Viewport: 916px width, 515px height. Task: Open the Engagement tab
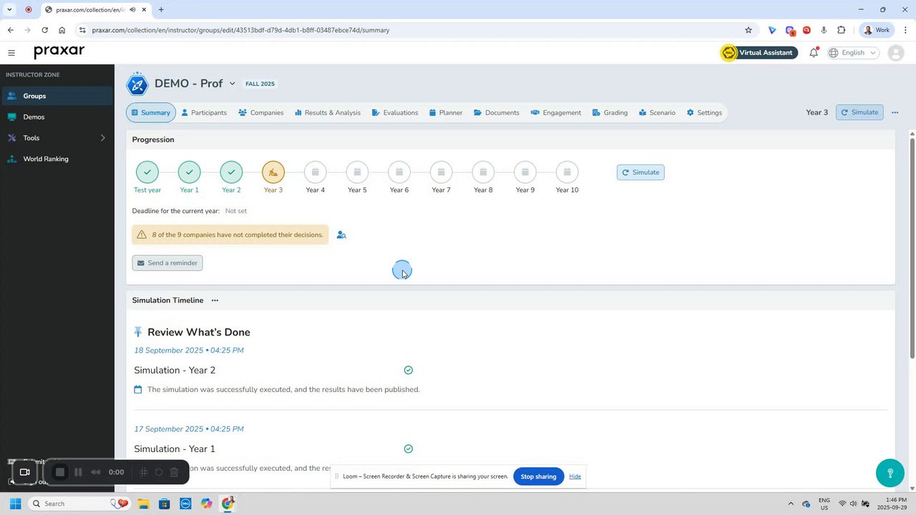pyautogui.click(x=556, y=112)
